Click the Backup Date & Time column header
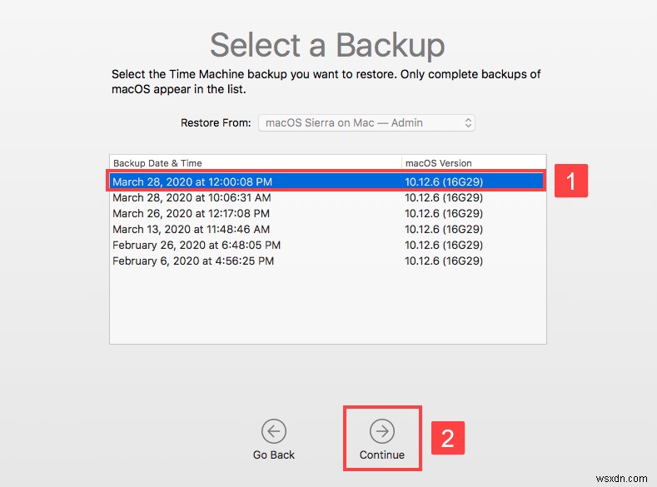Screen dimensions: 657x487 tap(256, 163)
